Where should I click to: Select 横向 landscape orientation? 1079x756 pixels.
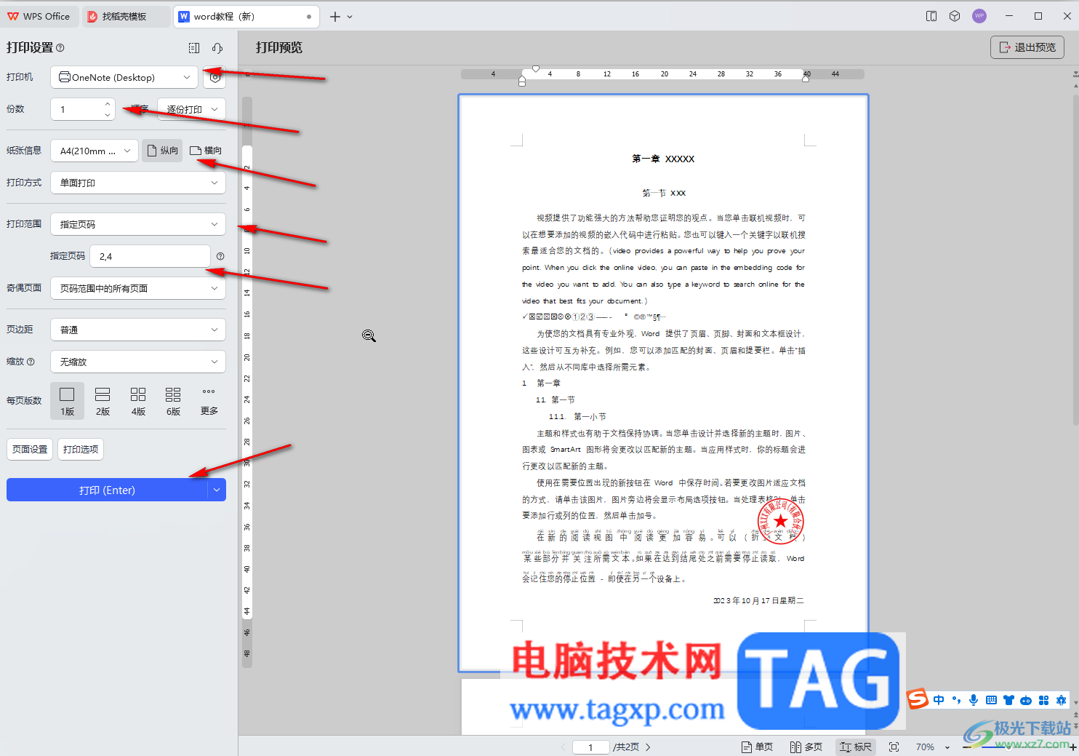[x=206, y=151]
